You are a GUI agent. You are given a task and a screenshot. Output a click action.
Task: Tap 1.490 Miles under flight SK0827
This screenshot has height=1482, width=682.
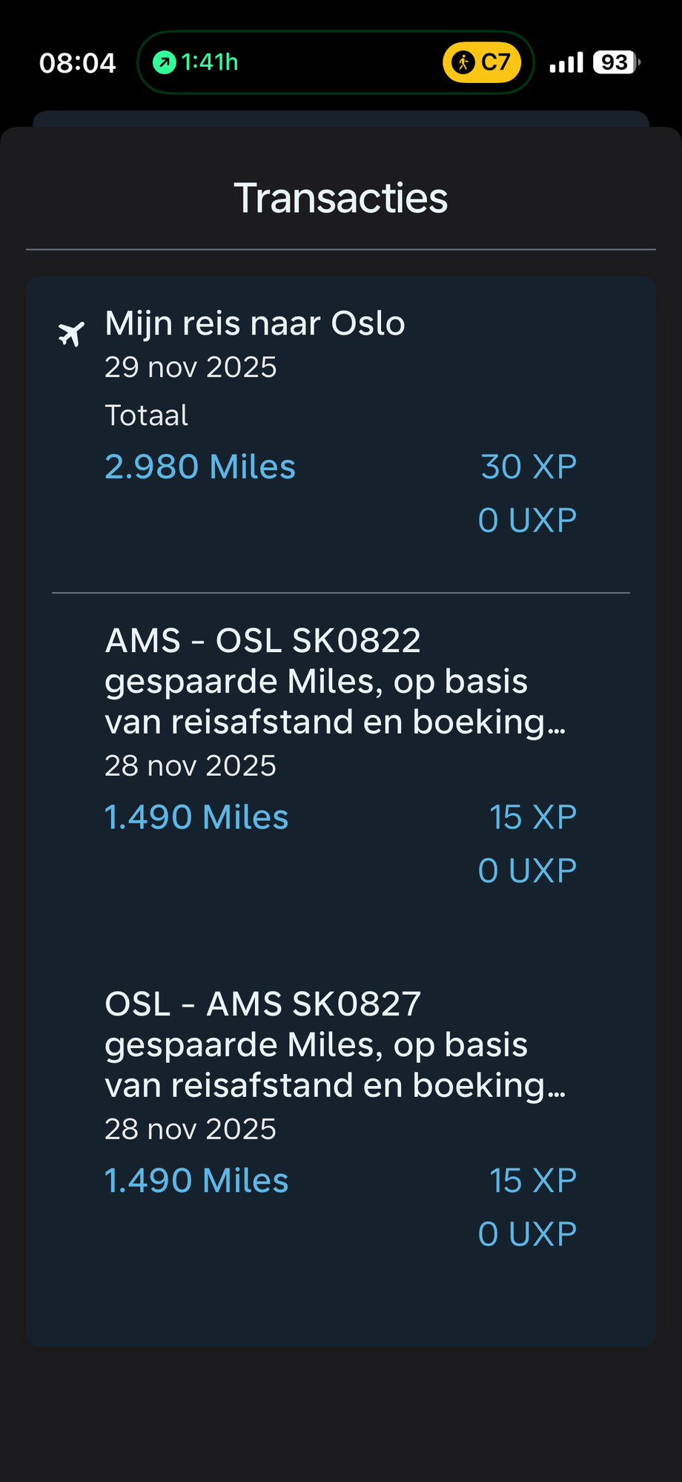click(196, 1180)
